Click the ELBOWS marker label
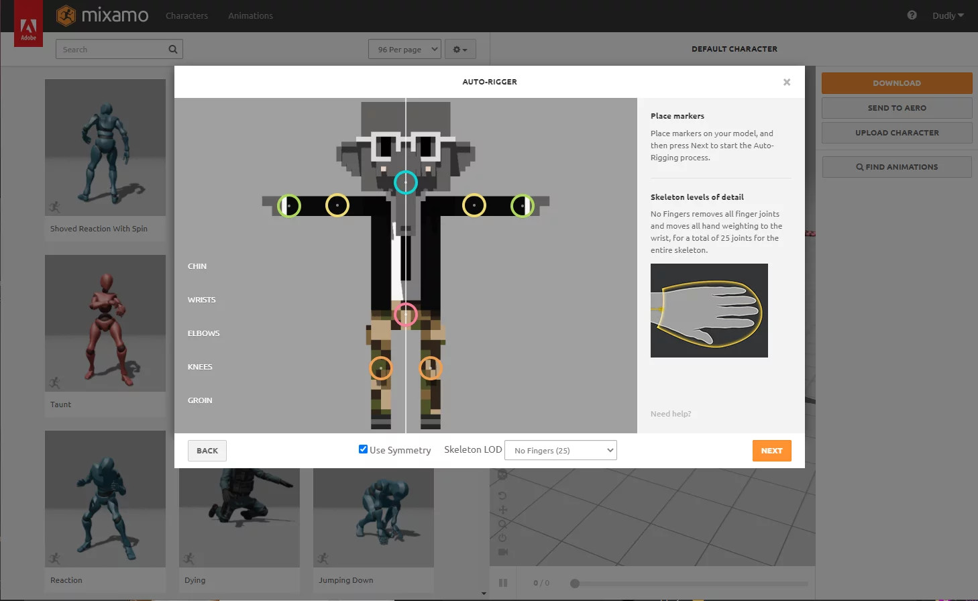 (204, 333)
